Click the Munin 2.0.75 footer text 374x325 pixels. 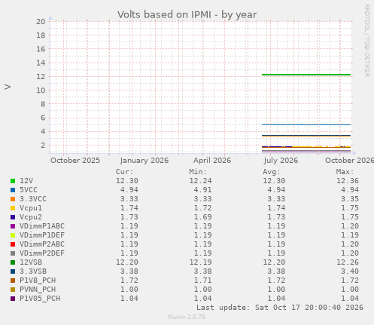(187, 317)
